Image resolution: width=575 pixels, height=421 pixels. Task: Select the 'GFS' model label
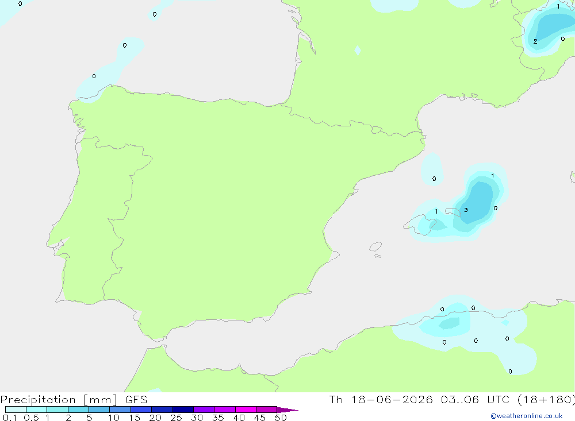(x=136, y=400)
